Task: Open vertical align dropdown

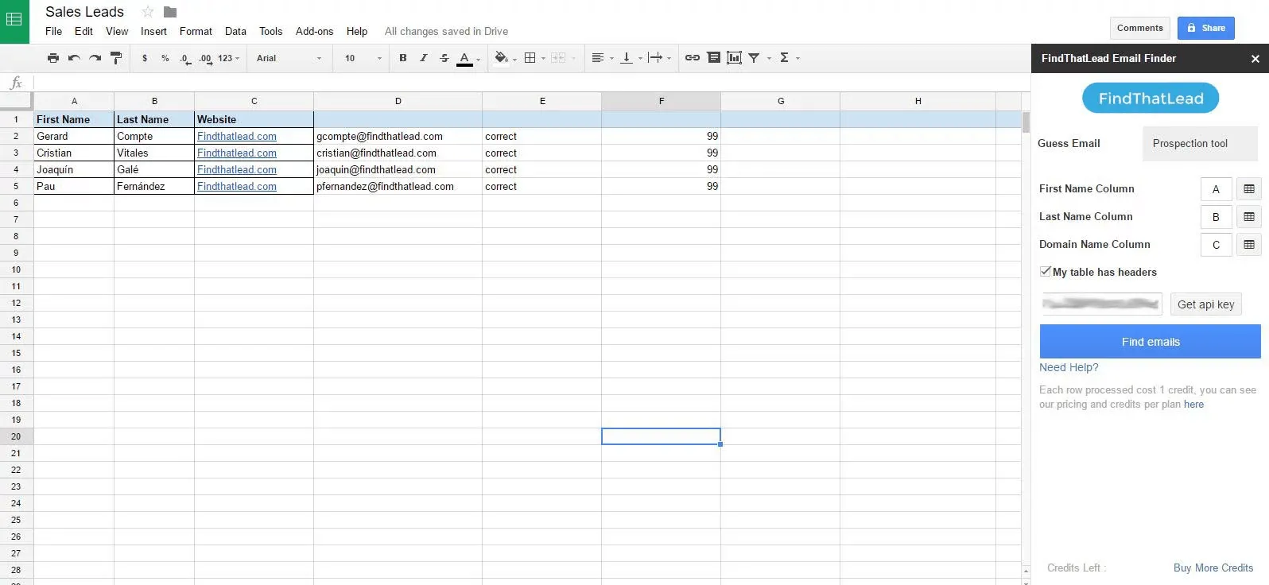Action: pos(631,58)
